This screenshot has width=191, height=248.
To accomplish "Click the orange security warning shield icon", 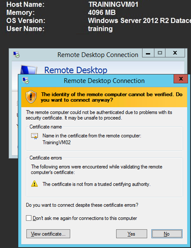I will coord(31,97).
